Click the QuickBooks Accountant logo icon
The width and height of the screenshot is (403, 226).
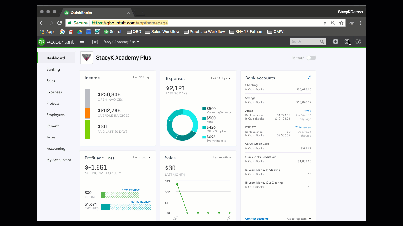[41, 41]
